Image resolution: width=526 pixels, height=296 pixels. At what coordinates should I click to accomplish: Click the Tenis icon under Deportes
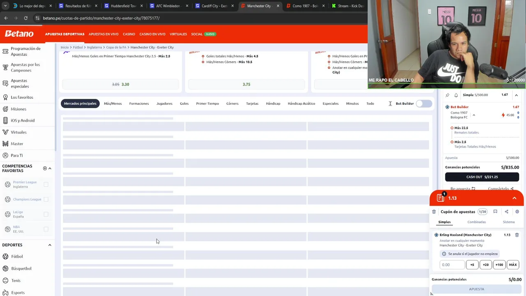(x=5, y=280)
